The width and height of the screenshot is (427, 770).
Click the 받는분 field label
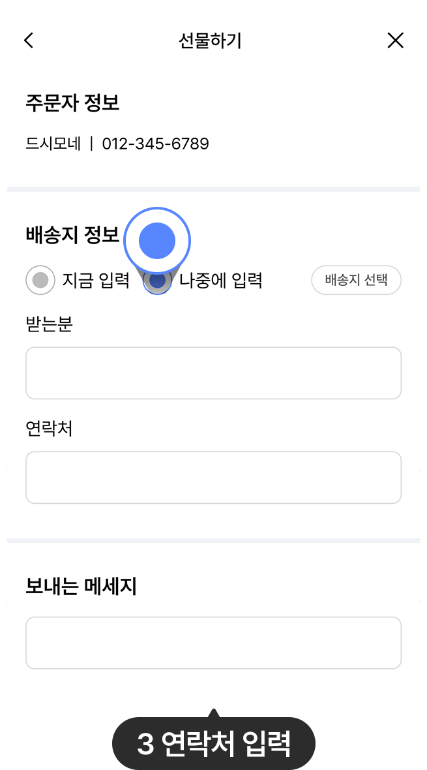coord(49,324)
